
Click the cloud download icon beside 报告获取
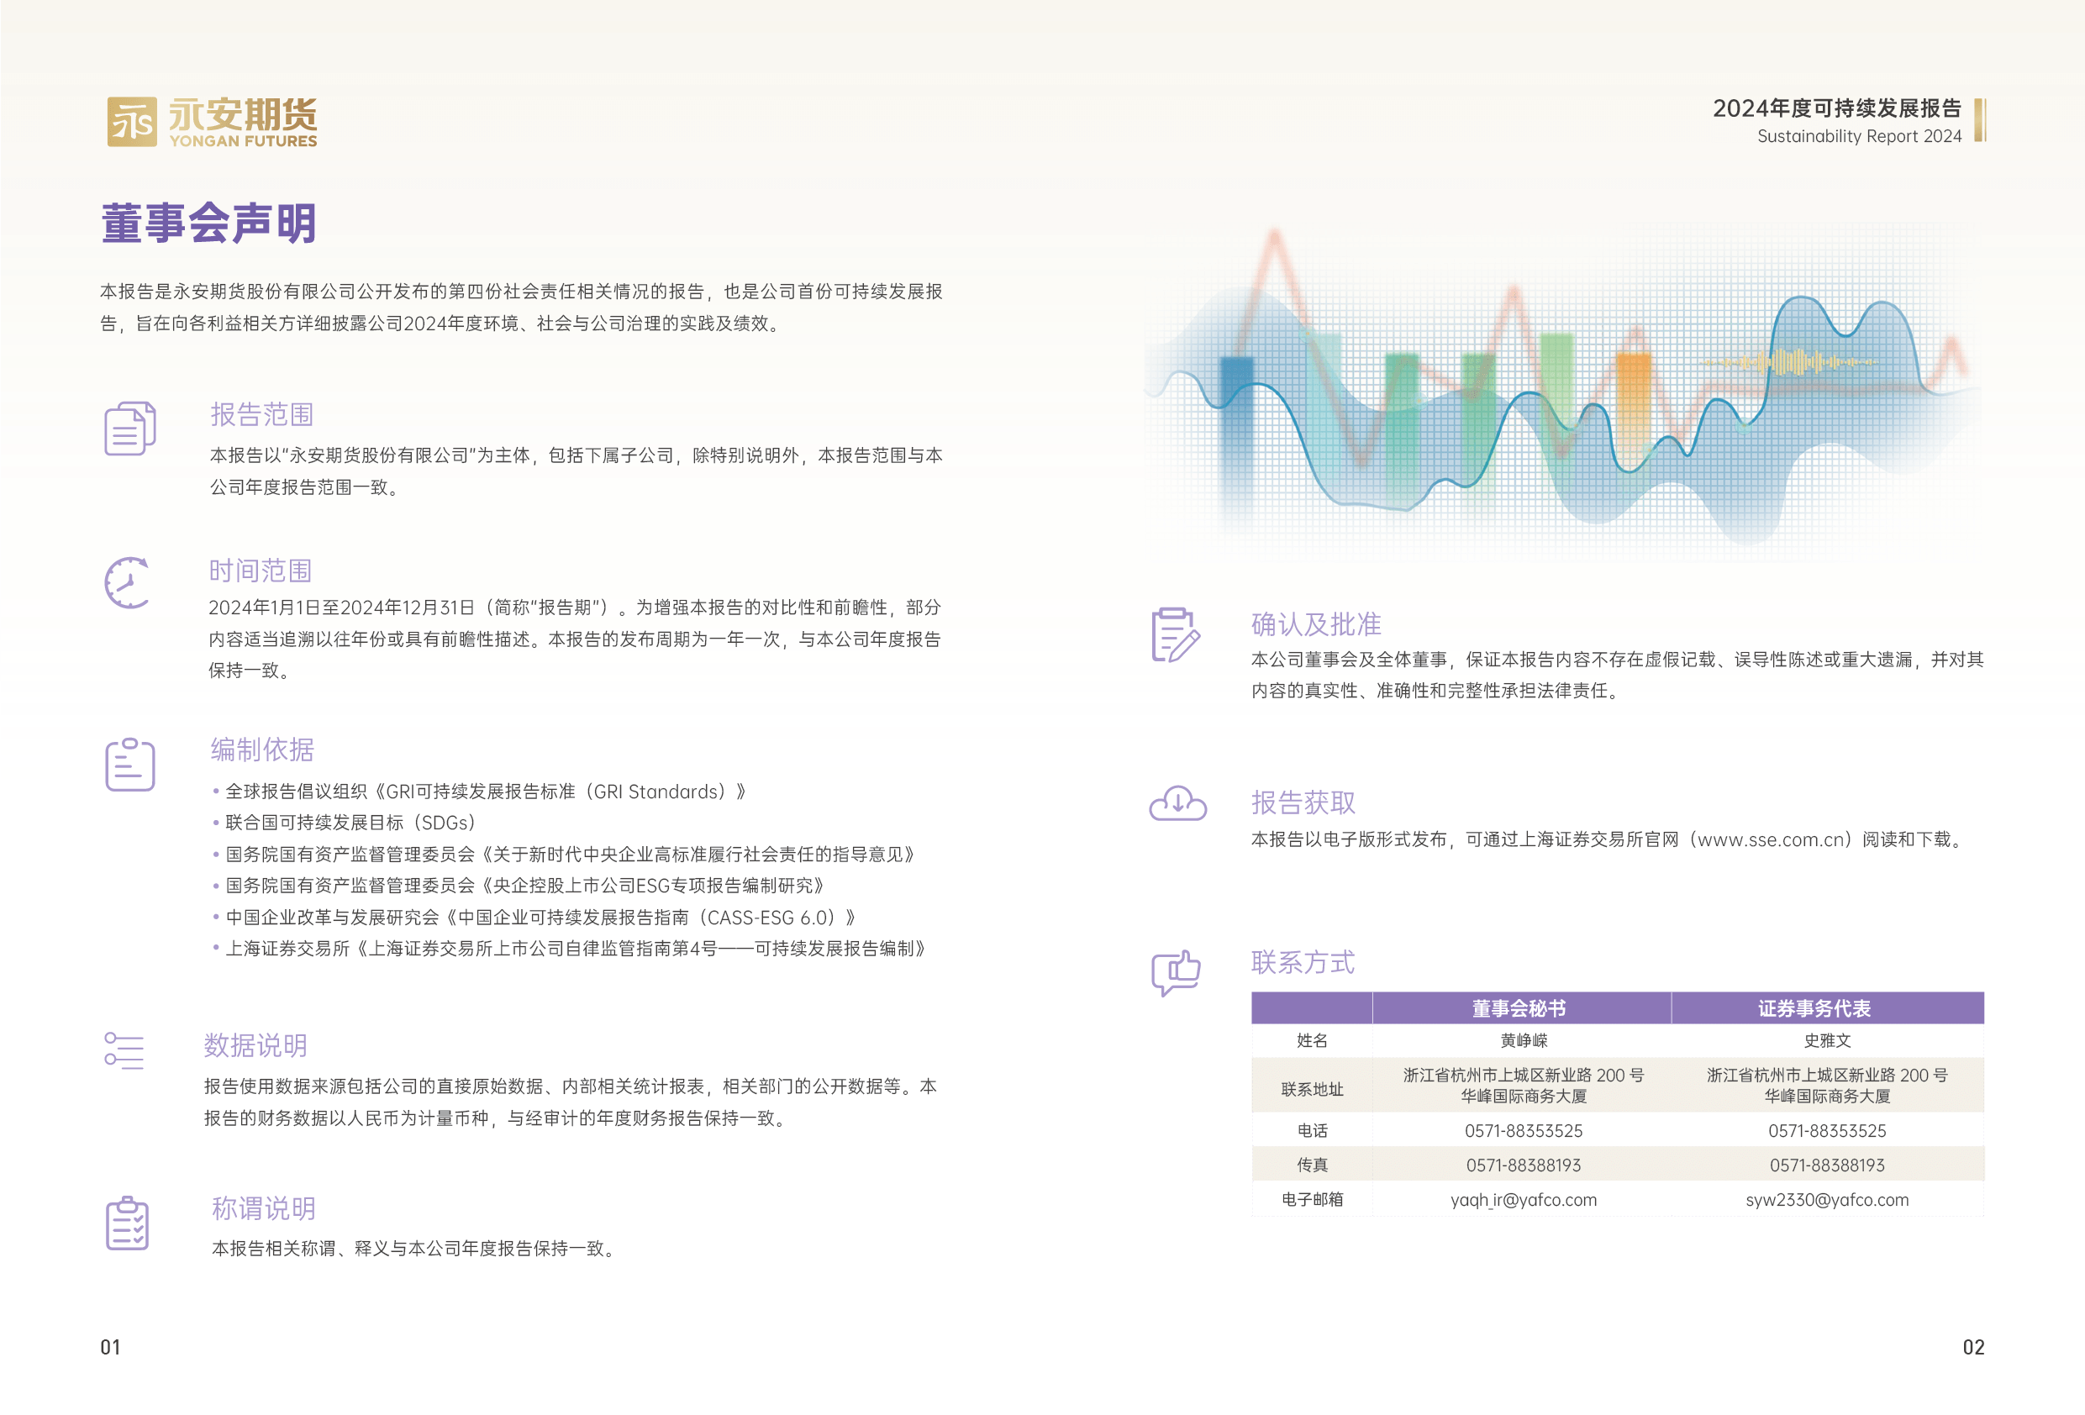[1178, 803]
